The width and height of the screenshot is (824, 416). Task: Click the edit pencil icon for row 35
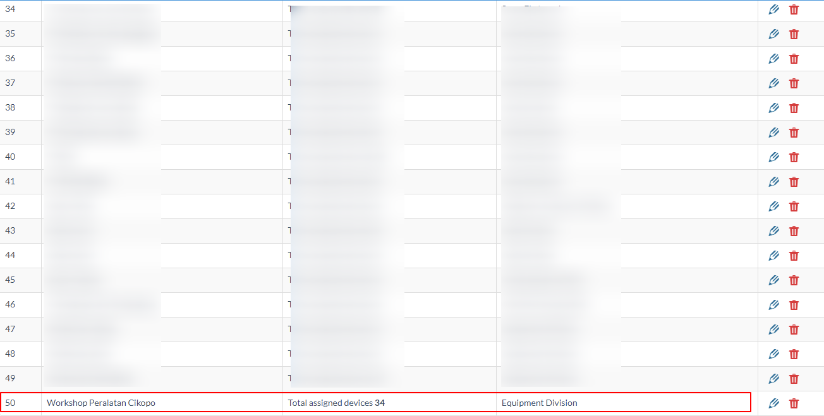point(773,34)
